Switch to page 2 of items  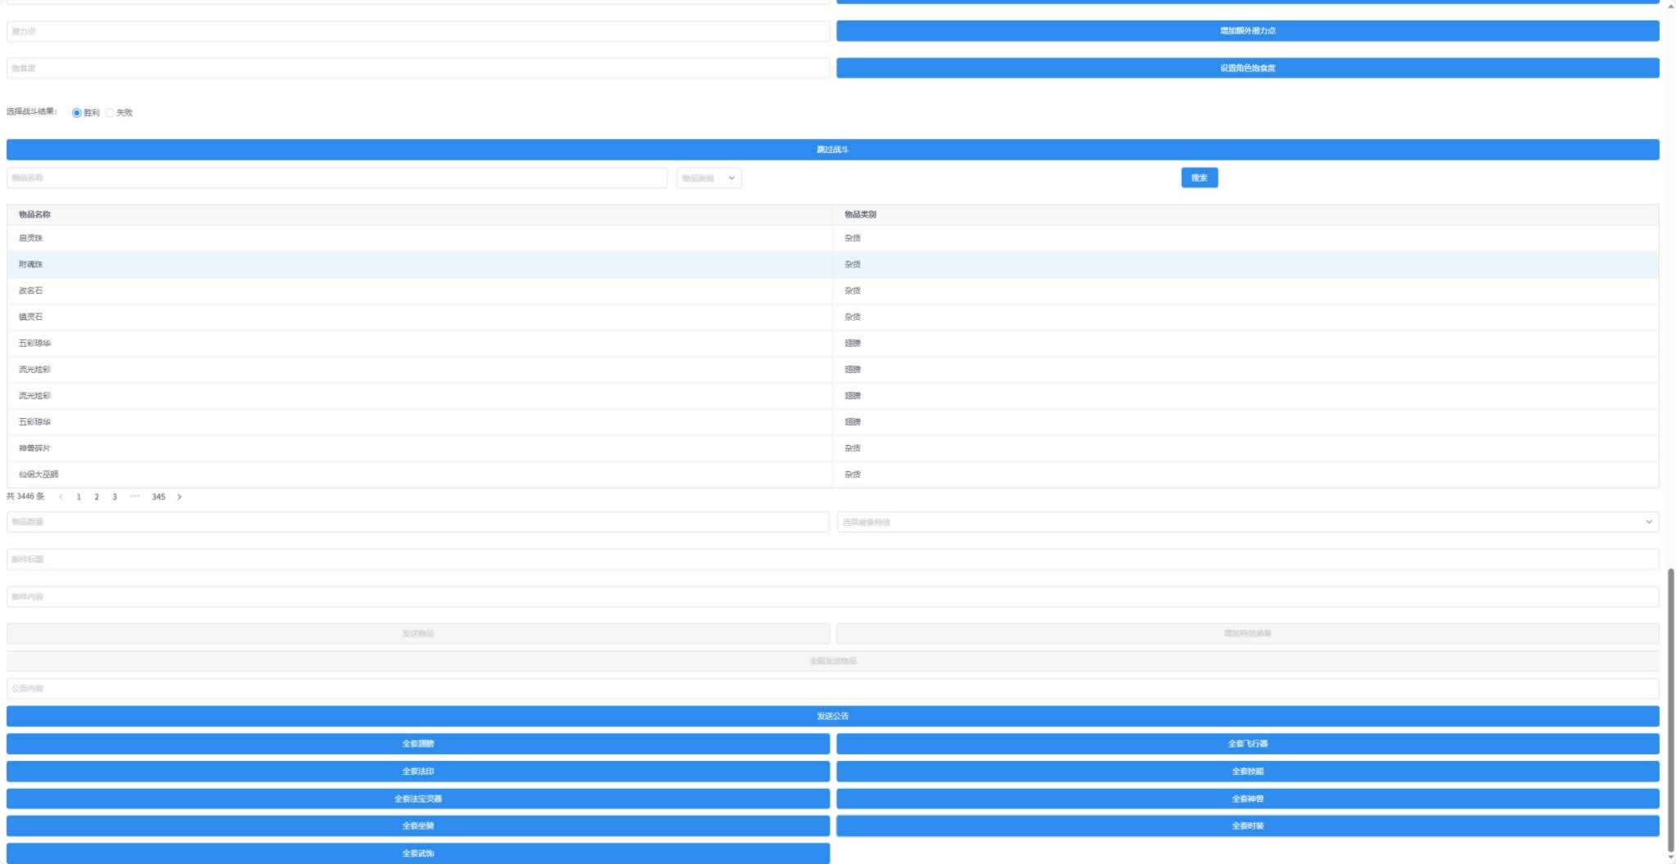click(97, 497)
